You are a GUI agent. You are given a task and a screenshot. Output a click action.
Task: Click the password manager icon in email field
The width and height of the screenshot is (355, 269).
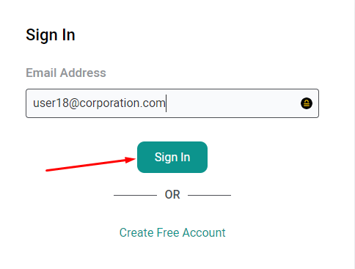pyautogui.click(x=307, y=103)
